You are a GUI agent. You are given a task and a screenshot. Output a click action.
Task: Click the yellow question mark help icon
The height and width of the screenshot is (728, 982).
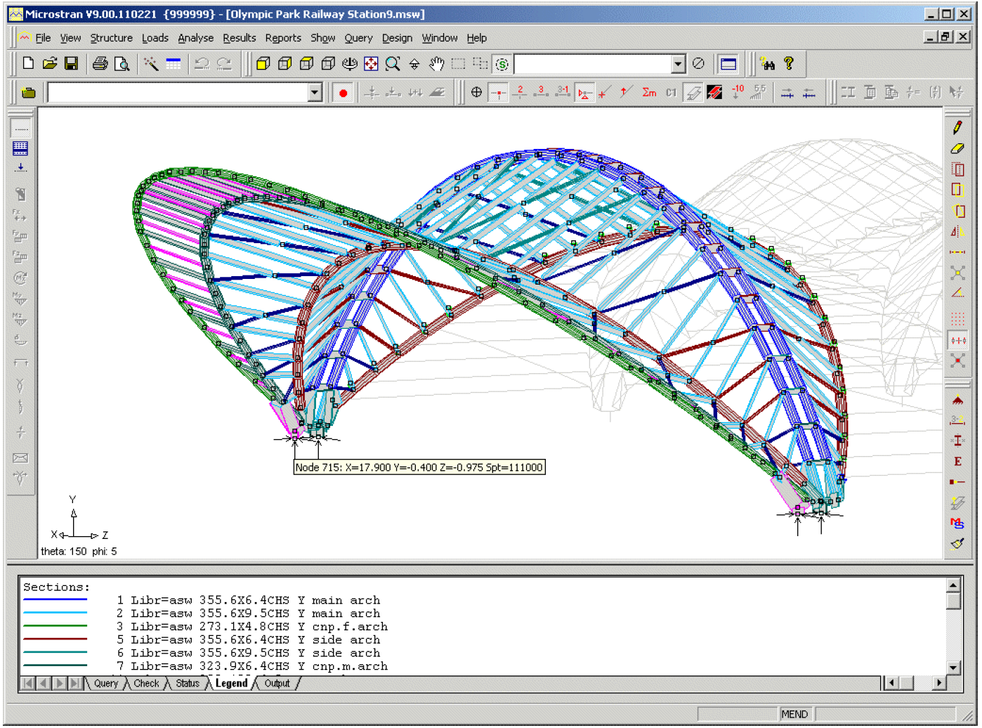click(789, 64)
